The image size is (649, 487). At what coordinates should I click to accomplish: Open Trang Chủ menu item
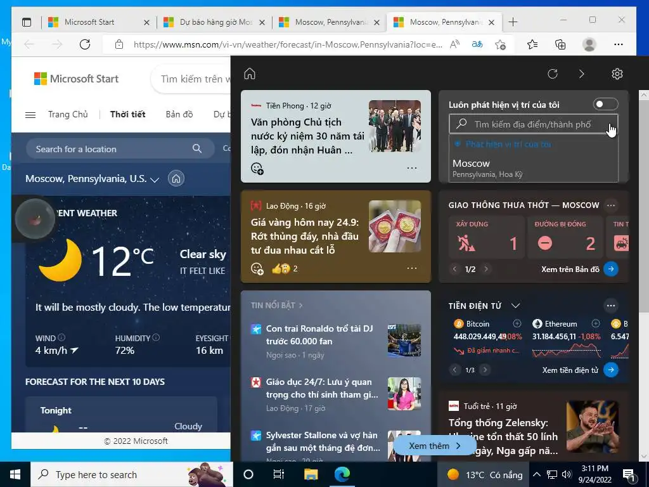tap(68, 114)
